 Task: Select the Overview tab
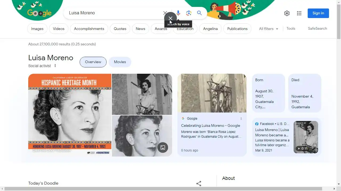coord(93,62)
